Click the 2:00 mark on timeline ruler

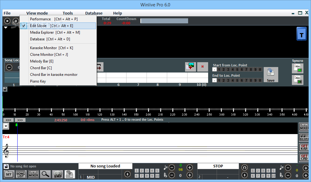click(148, 114)
